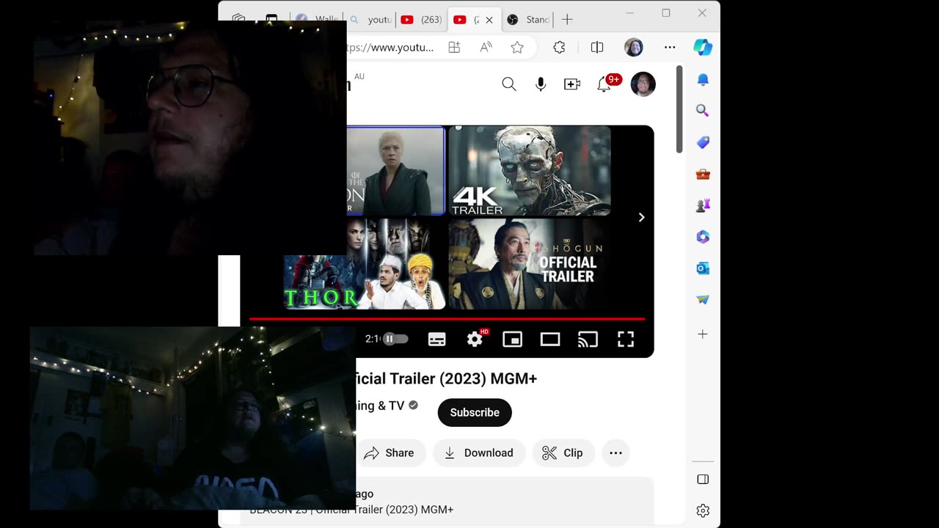Open the sidebar notifications bell

pyautogui.click(x=703, y=79)
